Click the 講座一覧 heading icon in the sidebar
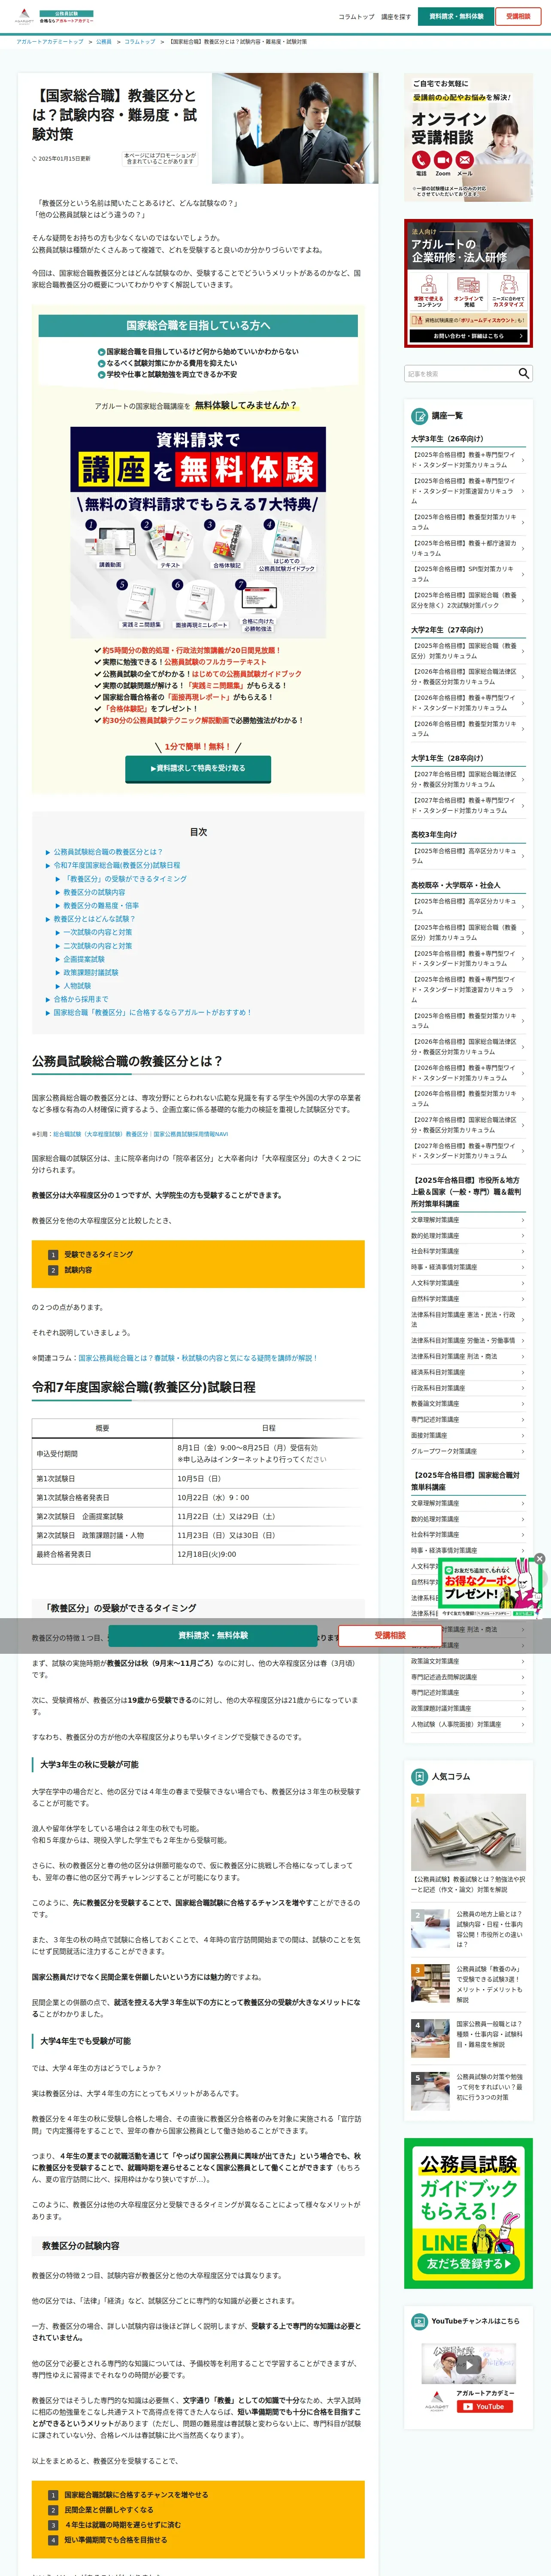 click(x=420, y=415)
